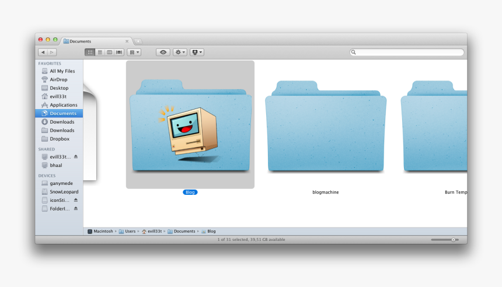Screen dimensions: 502x287
Task: Click the SHARED section header
Action: (47, 149)
